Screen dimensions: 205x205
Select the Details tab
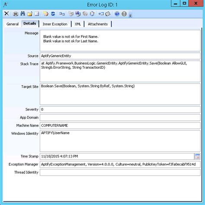click(30, 23)
